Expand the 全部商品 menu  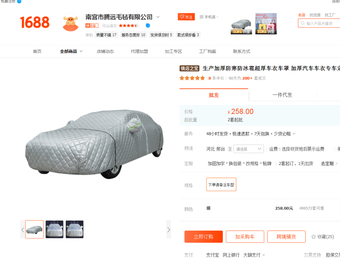point(71,51)
